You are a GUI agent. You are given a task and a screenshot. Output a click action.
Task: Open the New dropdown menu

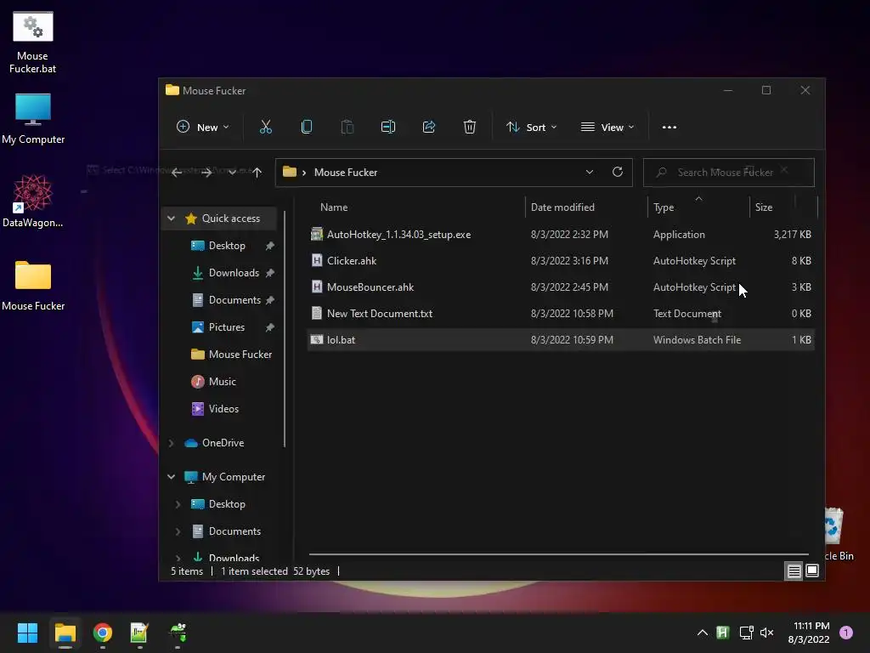click(x=202, y=128)
